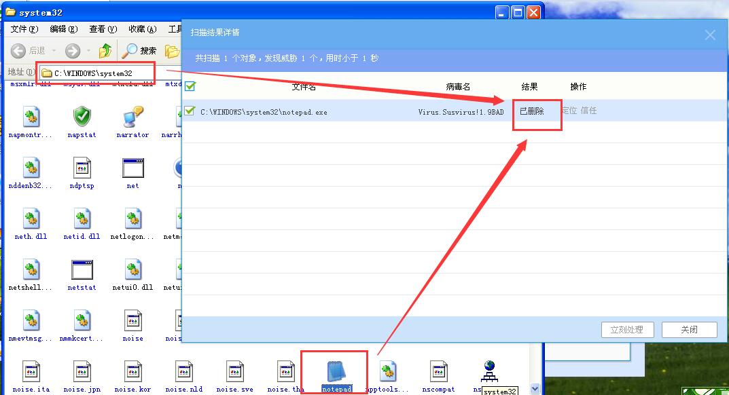Viewport: 729px width, 395px height.
Task: Select the nmevtmsg file icon
Action: [x=31, y=320]
